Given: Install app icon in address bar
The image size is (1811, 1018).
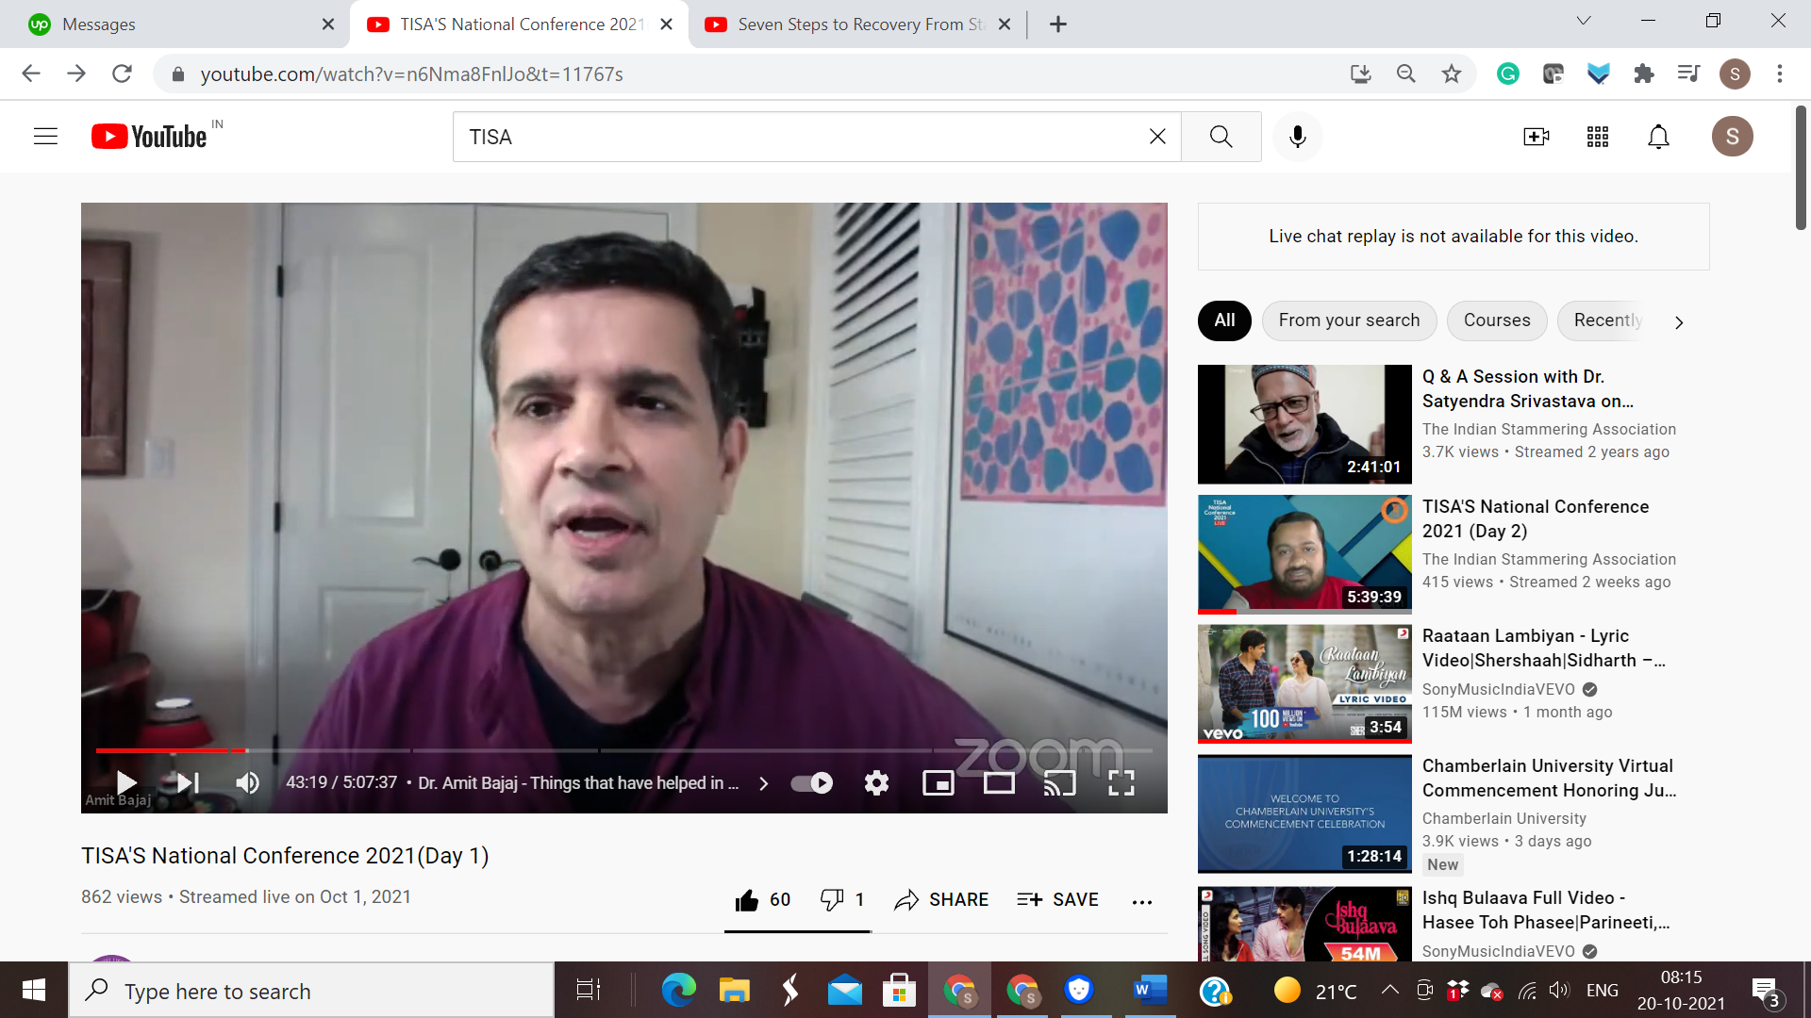Looking at the screenshot, I should 1360,74.
